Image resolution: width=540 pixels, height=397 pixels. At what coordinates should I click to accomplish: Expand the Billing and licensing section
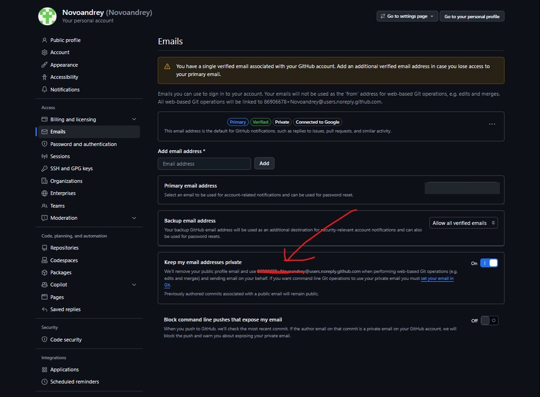[134, 119]
